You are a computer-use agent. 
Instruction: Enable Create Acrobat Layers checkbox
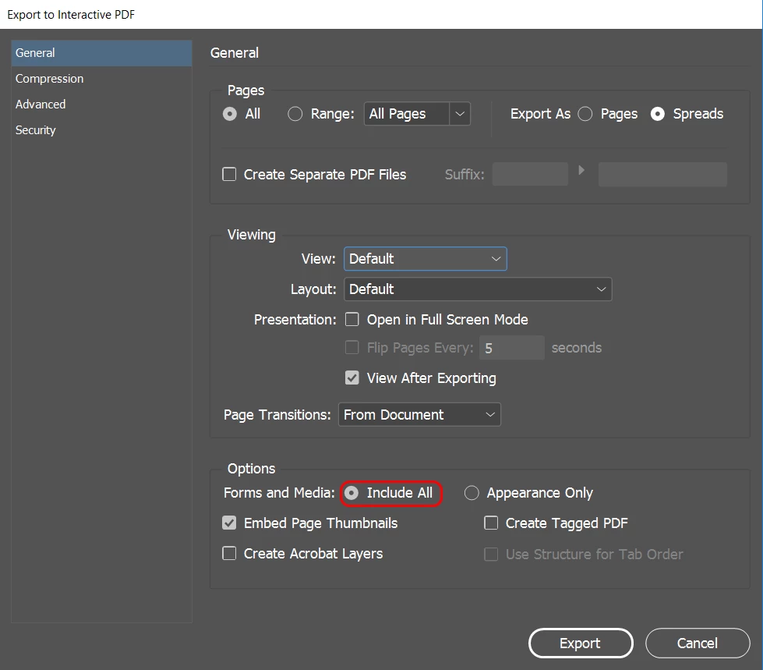(x=229, y=554)
